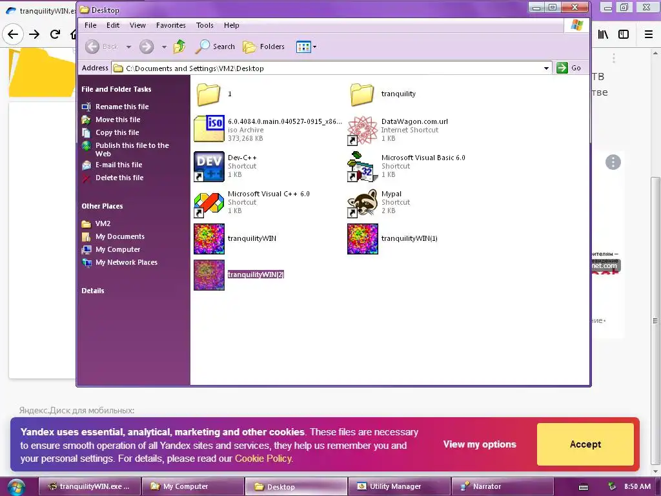This screenshot has height=496, width=661.
Task: Toggle the Details section header
Action: 93,291
